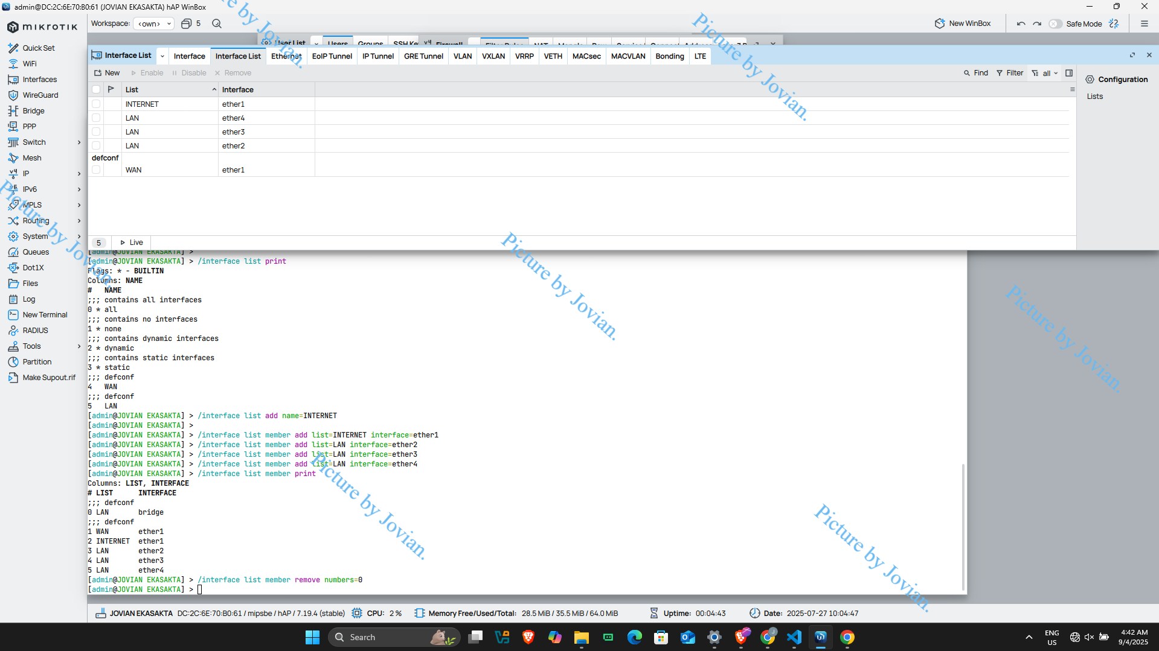Expand Switch submenu in sidebar
Viewport: 1159px width, 651px height.
tap(79, 142)
